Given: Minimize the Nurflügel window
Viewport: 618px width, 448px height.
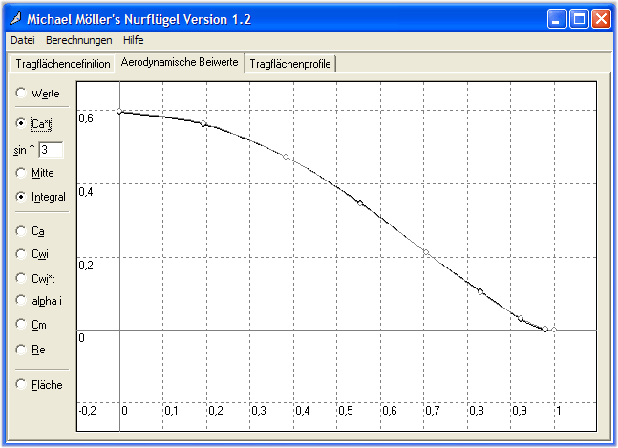Looking at the screenshot, I should (x=556, y=18).
